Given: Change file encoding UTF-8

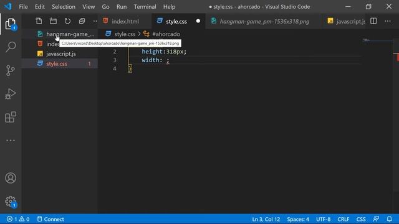Looking at the screenshot, I should click(x=323, y=219).
